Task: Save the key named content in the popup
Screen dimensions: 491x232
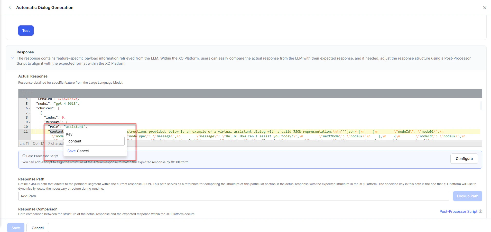Action: [71, 151]
